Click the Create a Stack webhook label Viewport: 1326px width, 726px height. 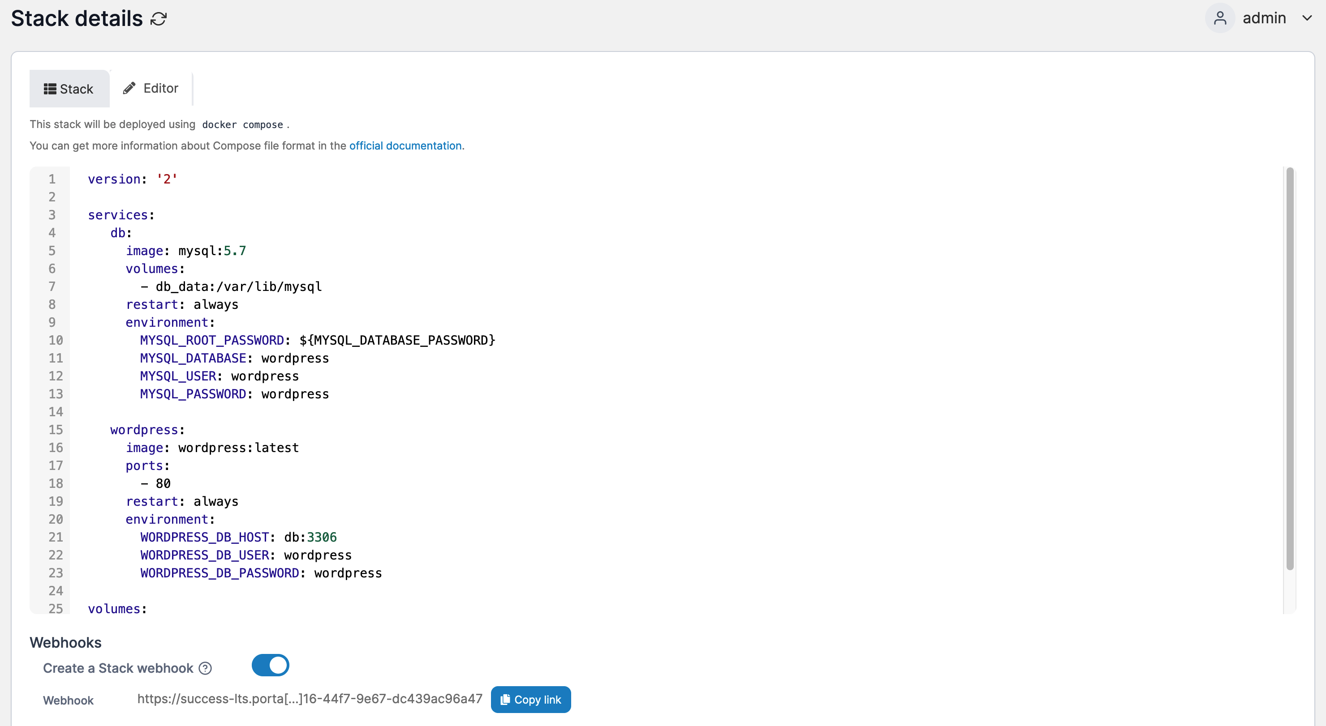pos(118,668)
